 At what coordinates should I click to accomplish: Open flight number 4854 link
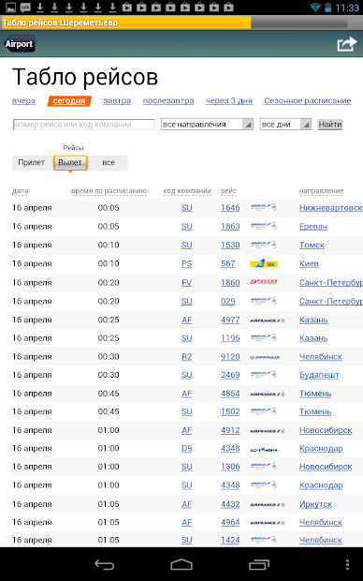230,394
